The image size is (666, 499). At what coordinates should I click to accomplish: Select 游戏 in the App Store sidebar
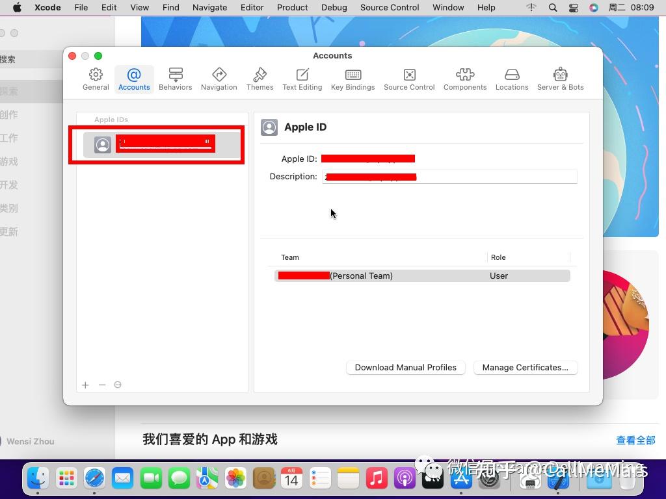point(9,161)
